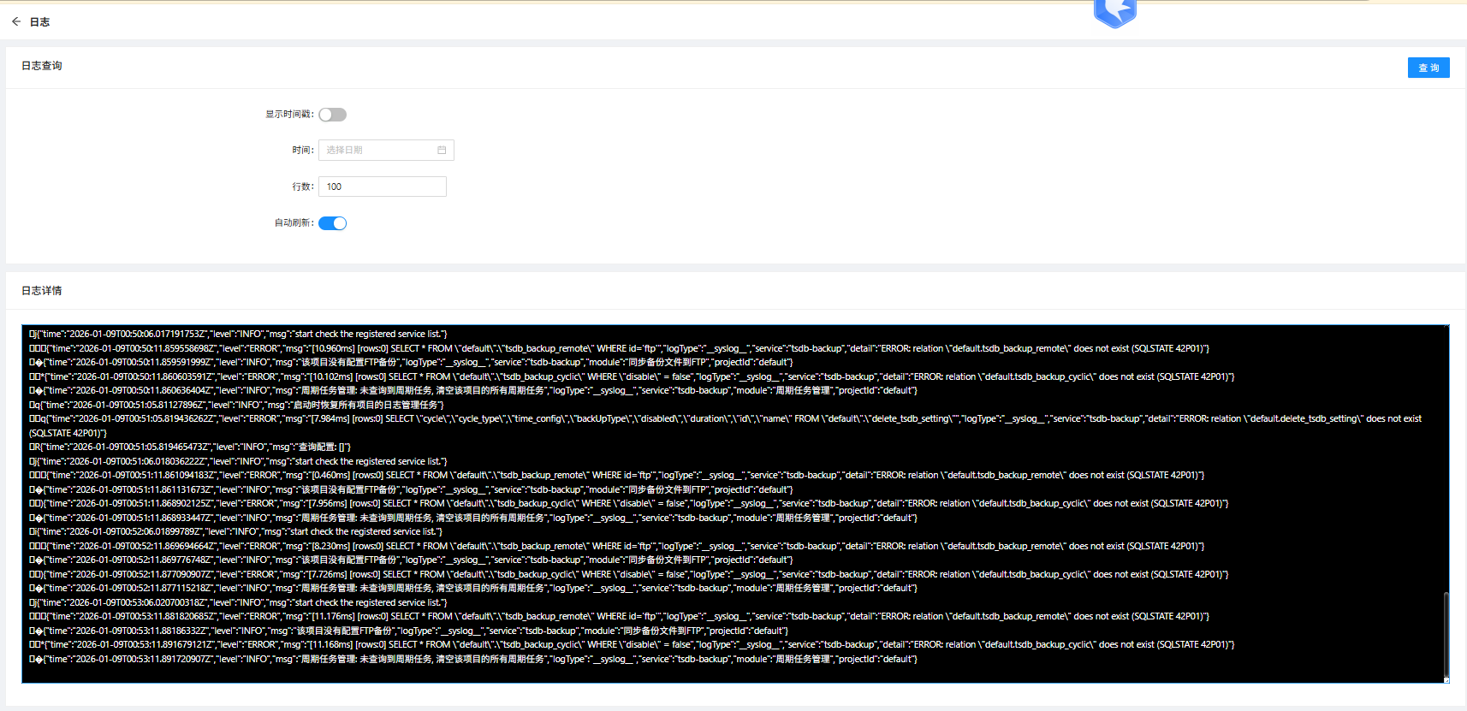Click the 显示时间戳 label text
Screen dimensions: 1467x711
[288, 115]
